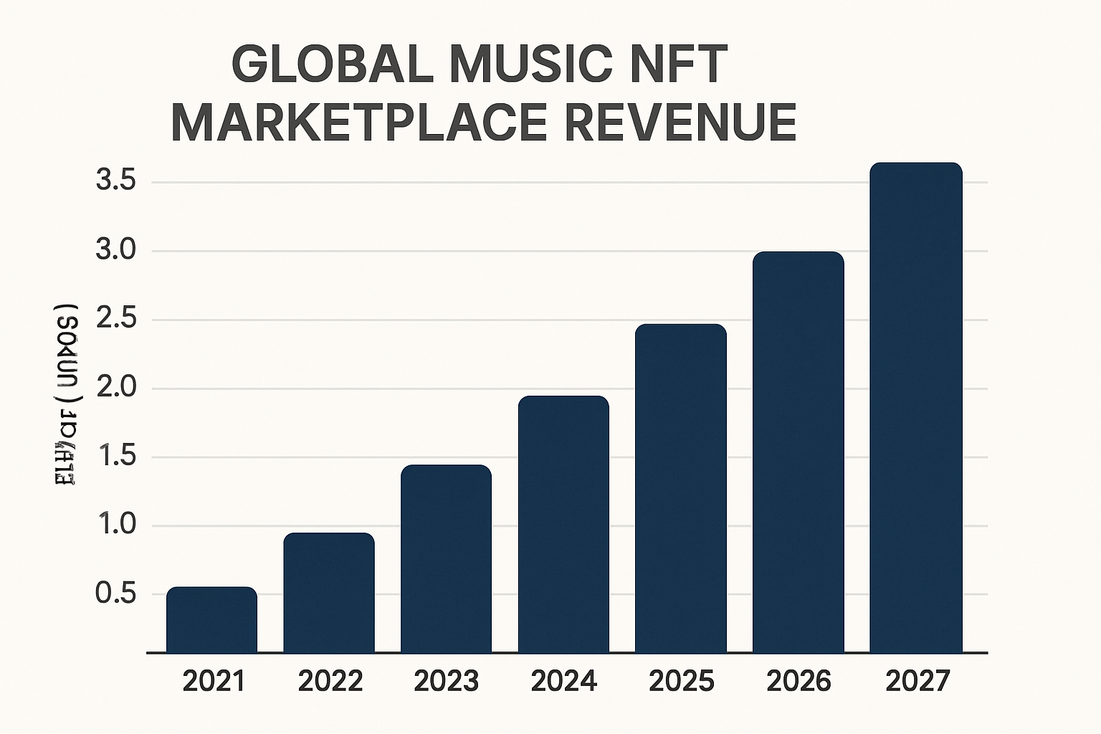Click the gridline at 3.0

tap(502, 252)
